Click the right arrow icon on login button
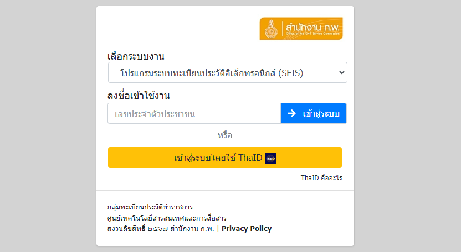 [291, 113]
